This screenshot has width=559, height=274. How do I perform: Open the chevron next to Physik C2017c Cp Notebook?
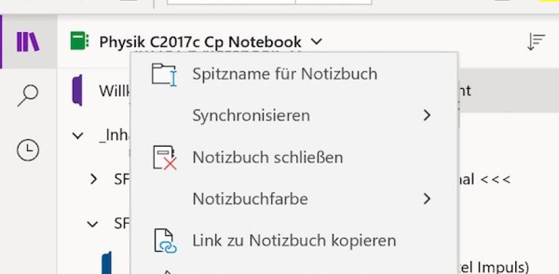click(x=316, y=42)
